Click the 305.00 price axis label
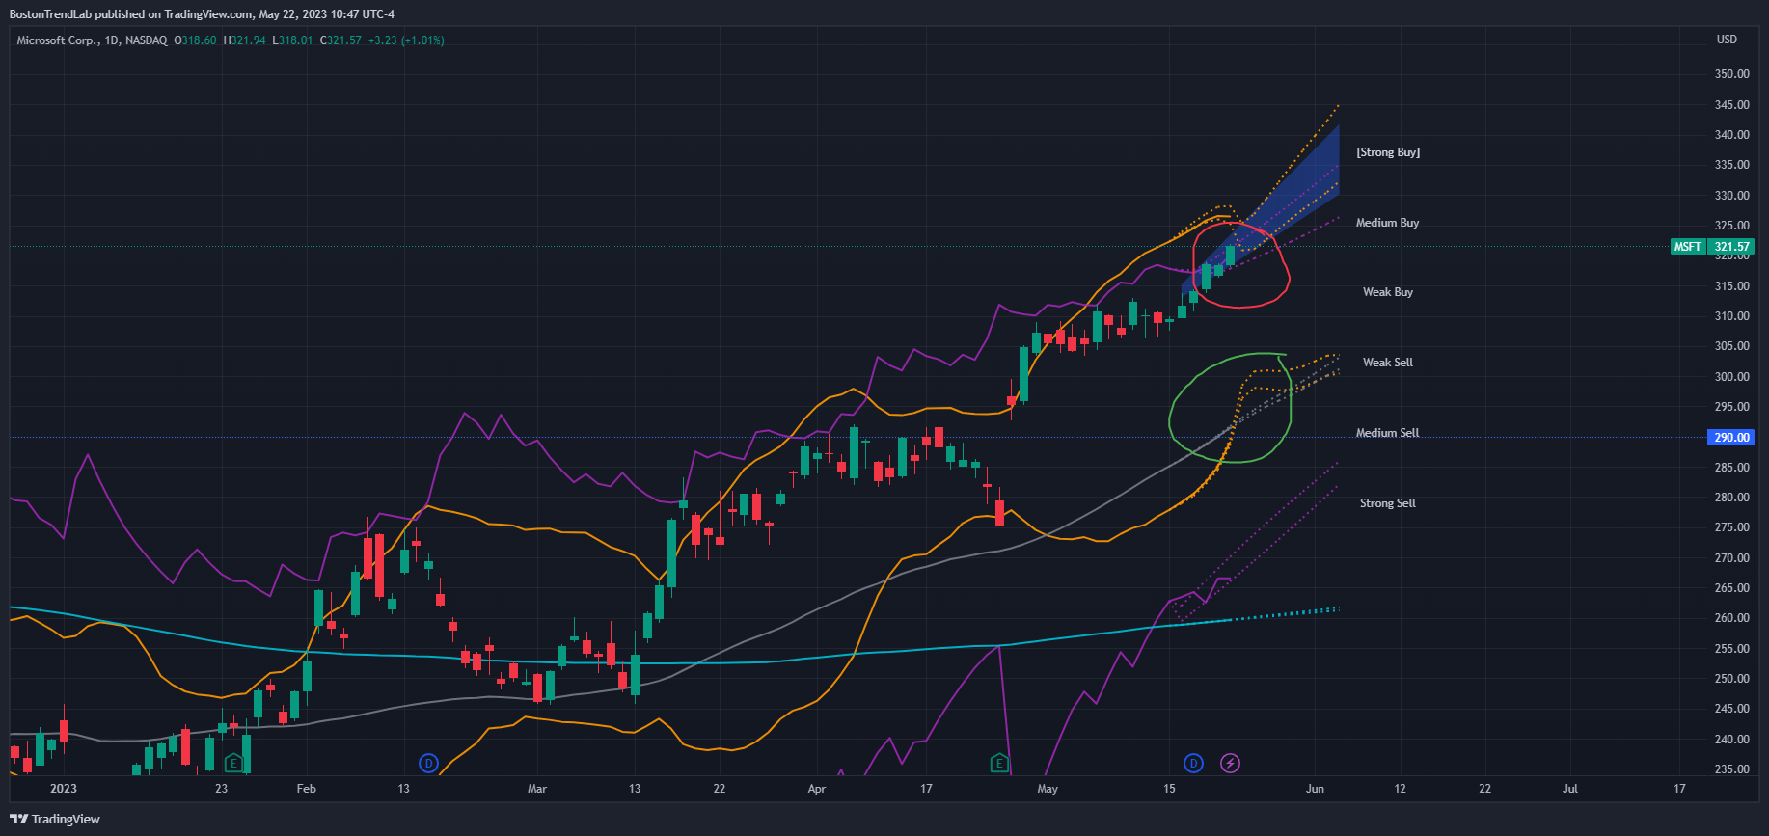The width and height of the screenshot is (1769, 836). [1731, 346]
